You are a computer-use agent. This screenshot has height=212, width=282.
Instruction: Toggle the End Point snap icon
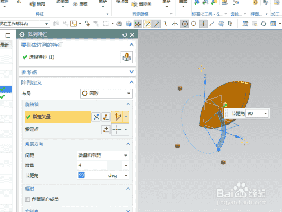(147, 24)
